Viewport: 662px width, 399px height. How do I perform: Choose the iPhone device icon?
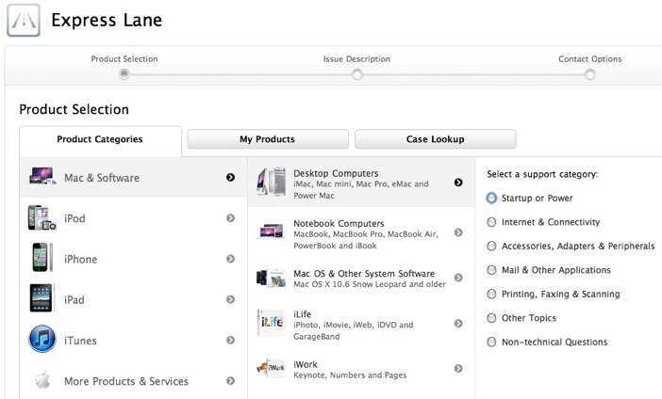click(42, 258)
